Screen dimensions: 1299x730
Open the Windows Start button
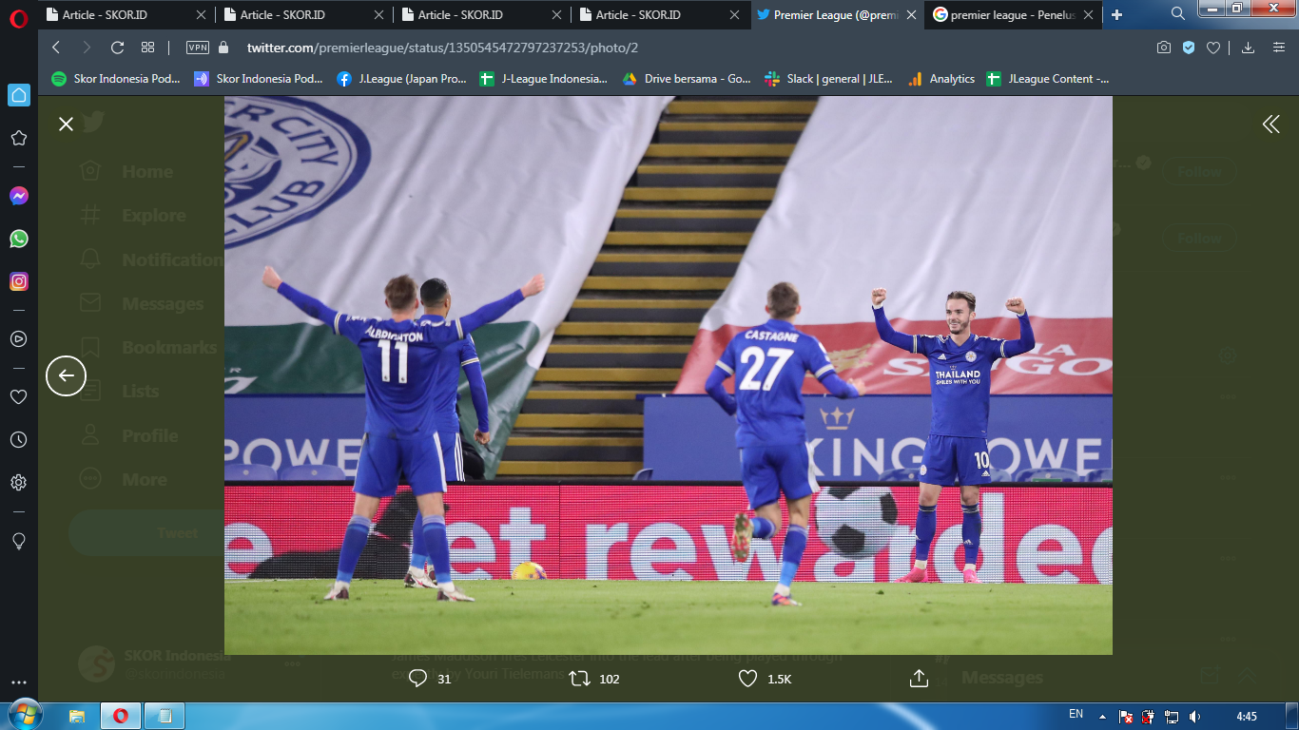point(24,715)
